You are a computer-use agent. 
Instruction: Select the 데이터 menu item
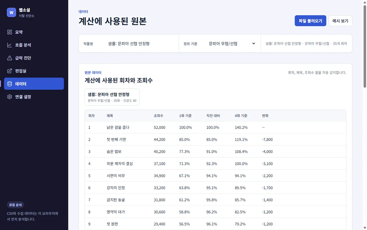(x=34, y=84)
